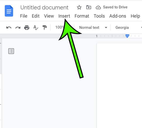The image size is (142, 128).
Task: Select the Paint format roller
Action: point(45,28)
